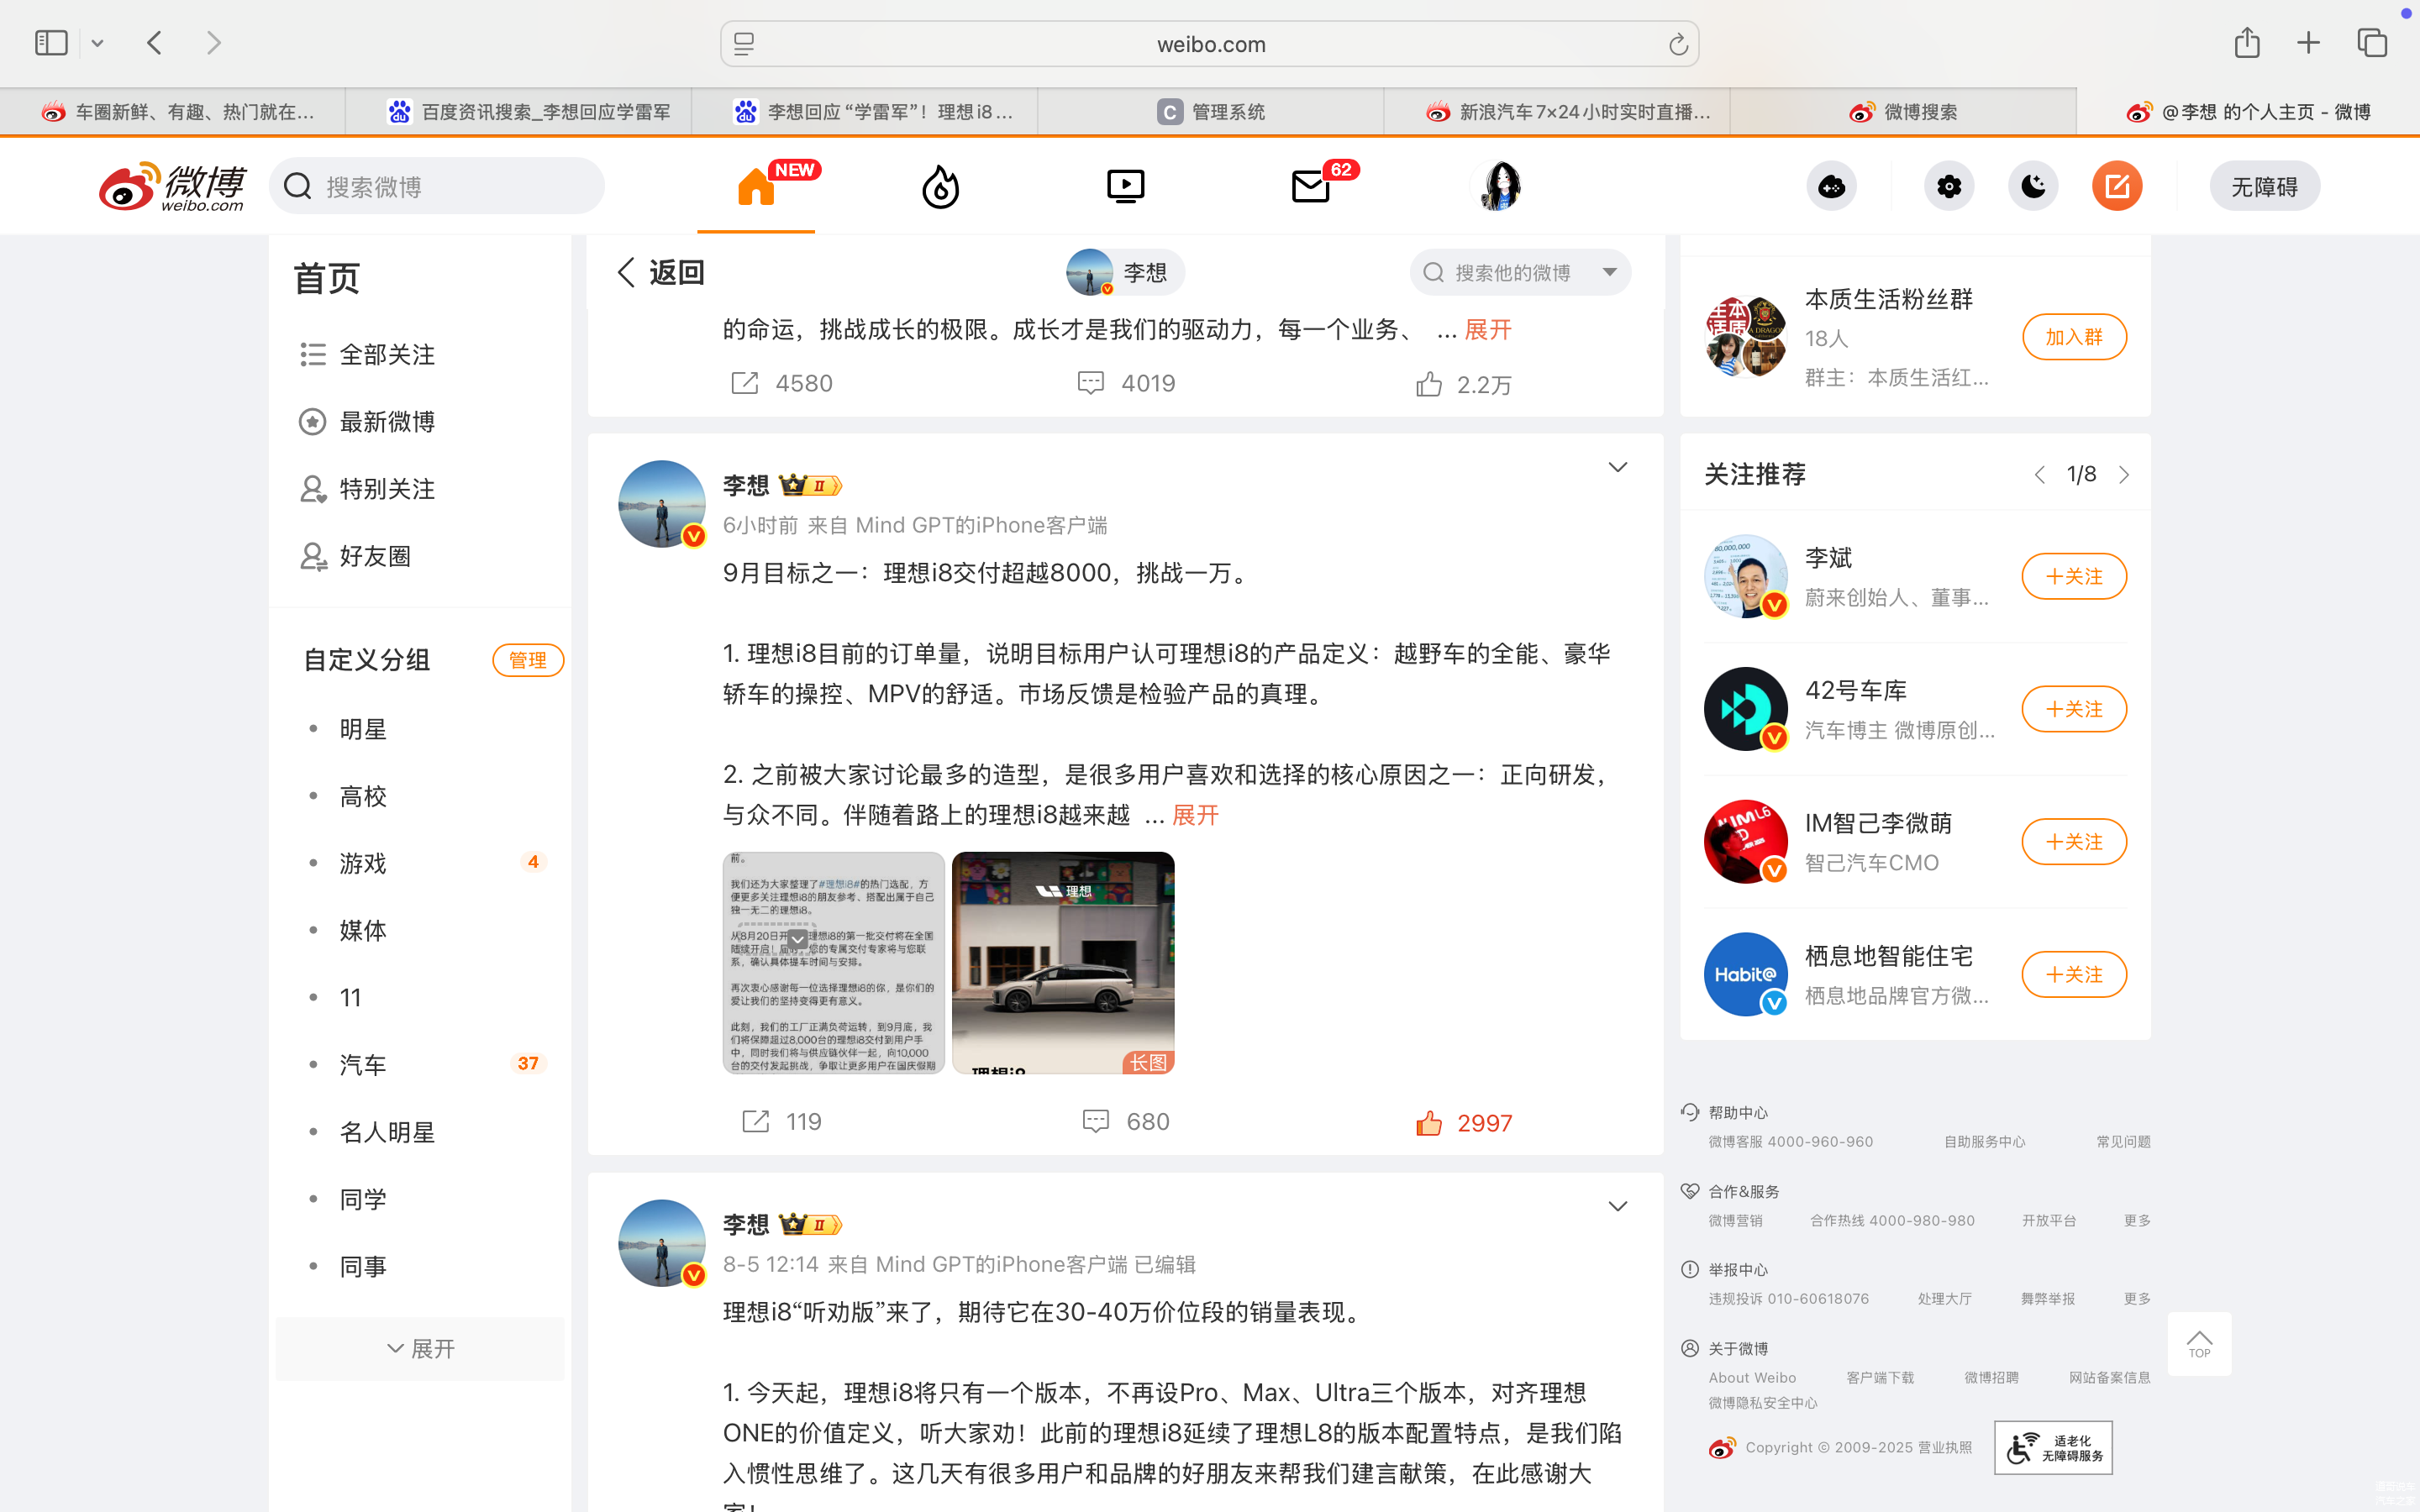Go to next page of 关注推荐
Screen dimensions: 2420x1512
click(x=2124, y=475)
